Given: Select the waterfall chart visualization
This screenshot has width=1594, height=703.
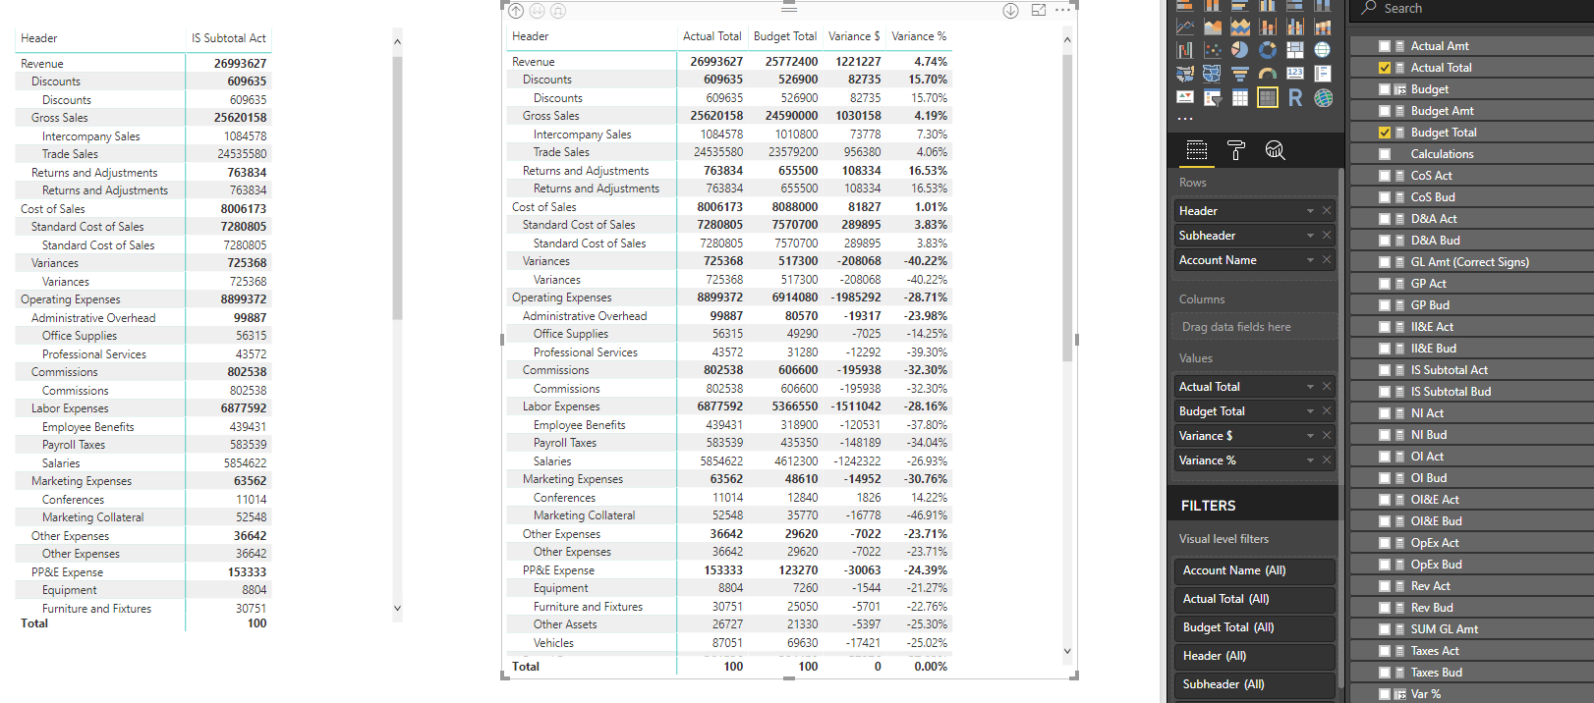Looking at the screenshot, I should coord(1185,50).
